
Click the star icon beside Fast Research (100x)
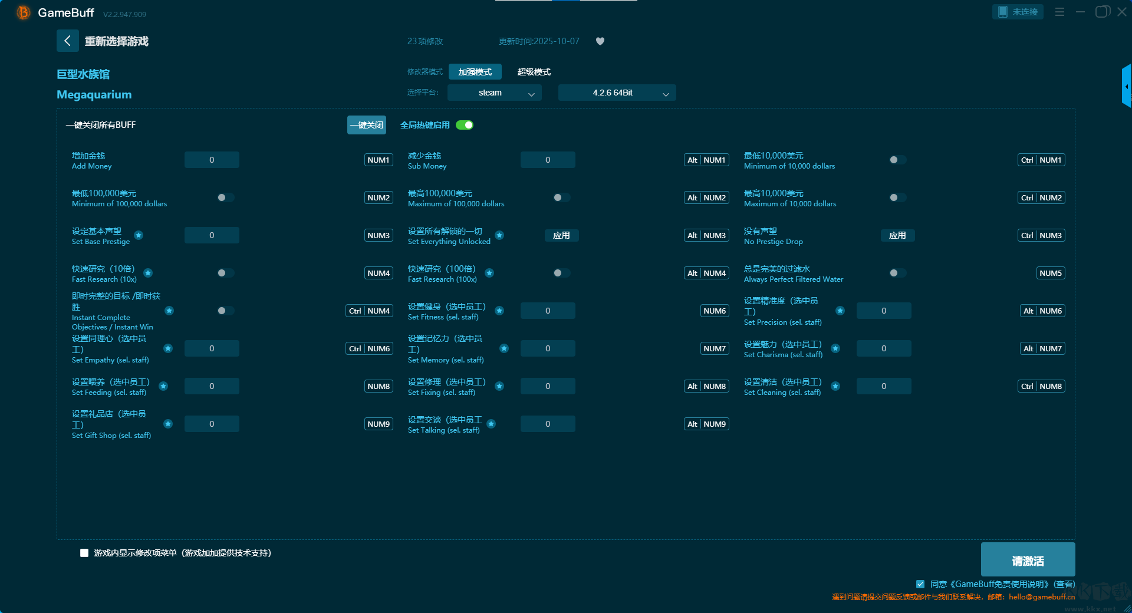(489, 273)
